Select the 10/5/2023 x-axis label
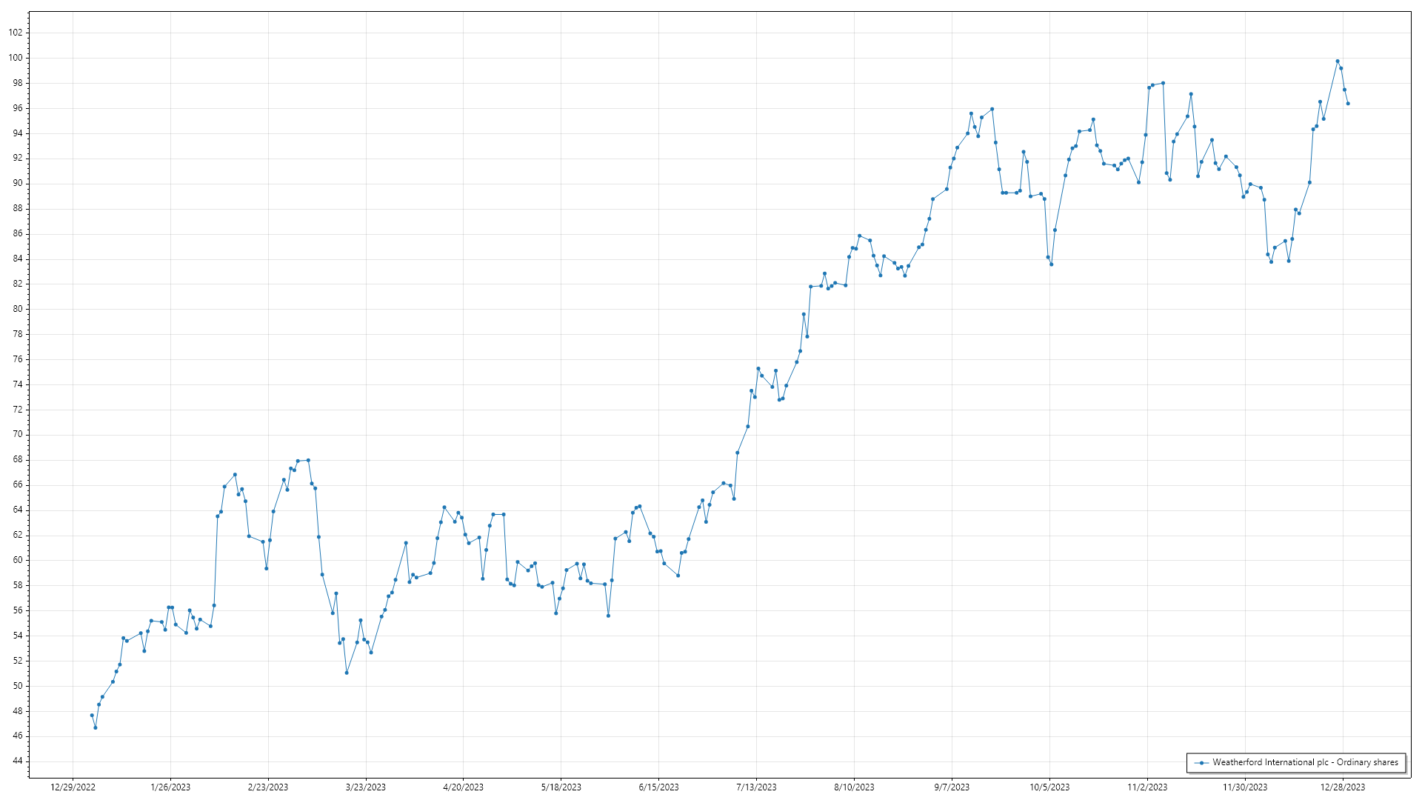This screenshot has height=800, width=1422. tap(1049, 787)
